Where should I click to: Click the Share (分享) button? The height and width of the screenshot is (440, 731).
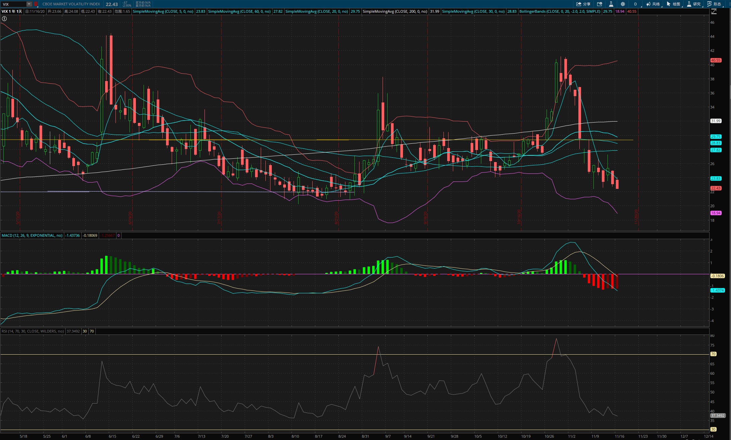tap(583, 4)
